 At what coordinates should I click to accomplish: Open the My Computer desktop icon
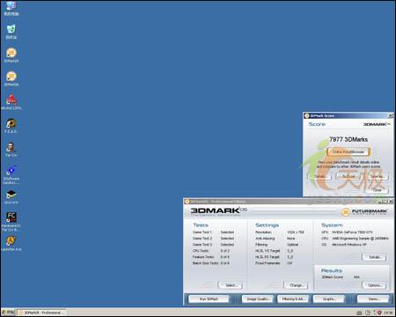point(11,8)
